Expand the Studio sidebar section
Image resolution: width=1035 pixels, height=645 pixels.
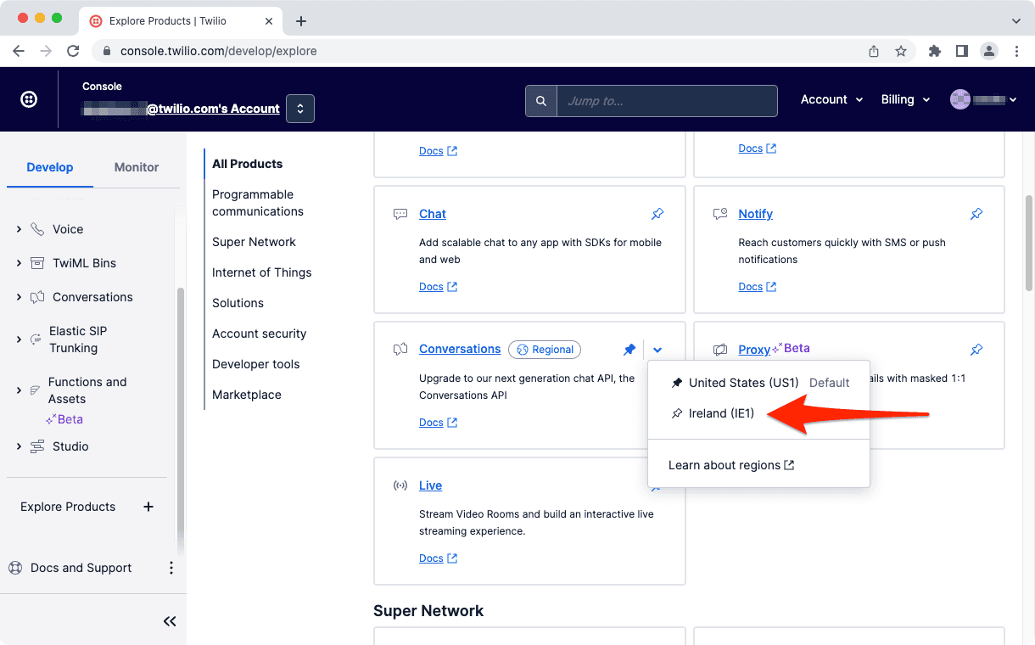(19, 446)
